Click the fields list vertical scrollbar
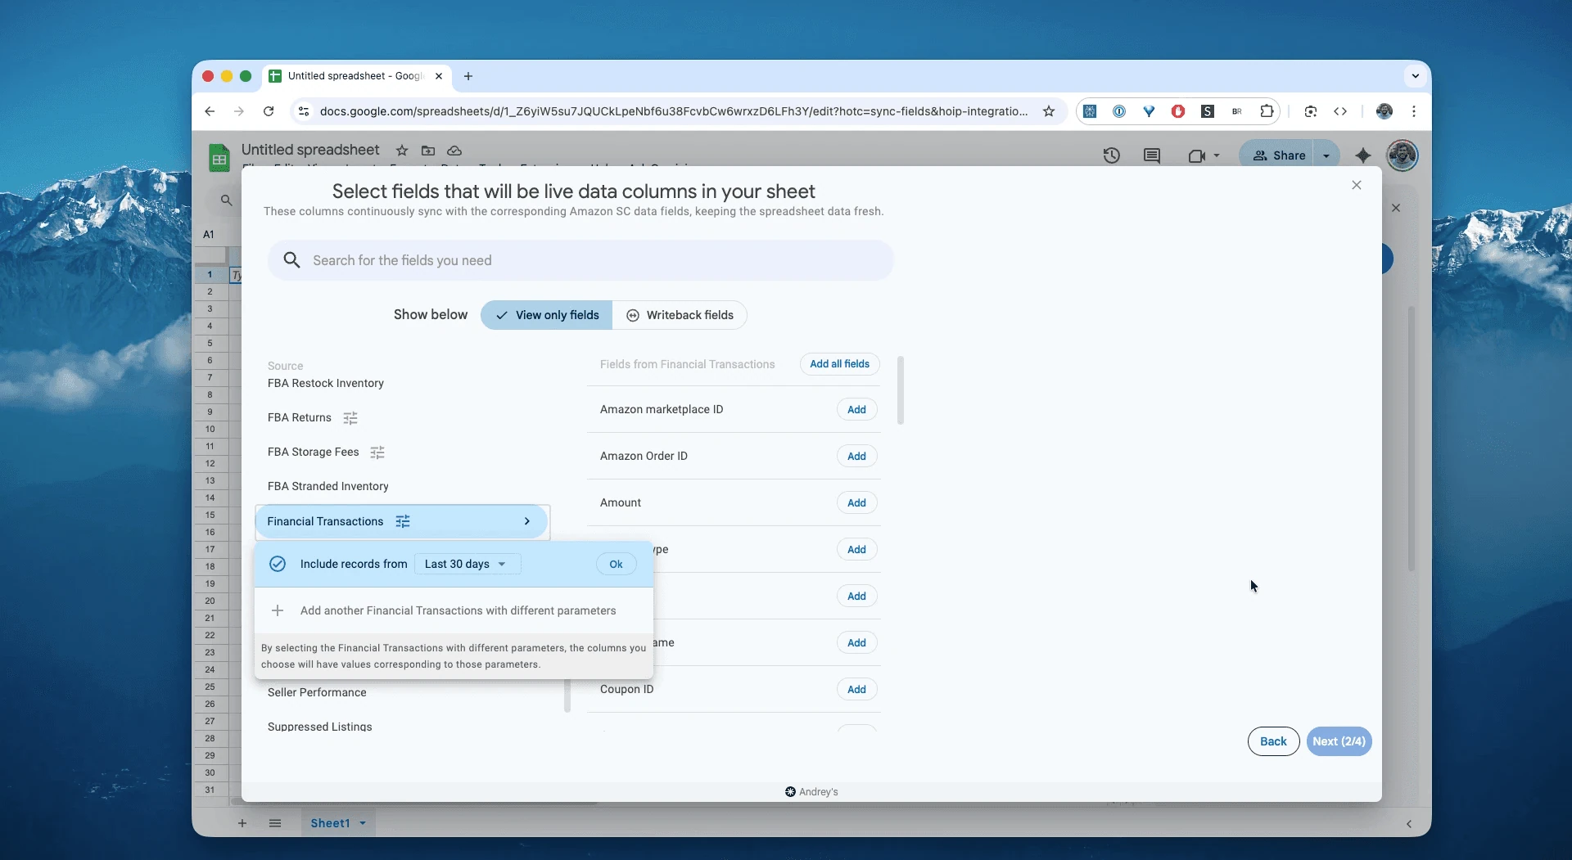The width and height of the screenshot is (1572, 860). coord(901,390)
